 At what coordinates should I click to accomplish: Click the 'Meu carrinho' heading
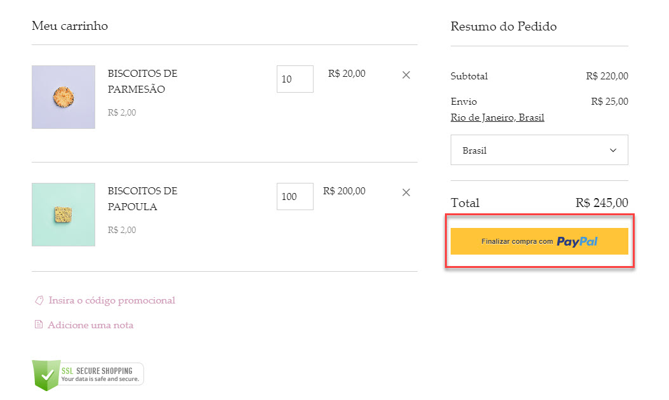70,26
